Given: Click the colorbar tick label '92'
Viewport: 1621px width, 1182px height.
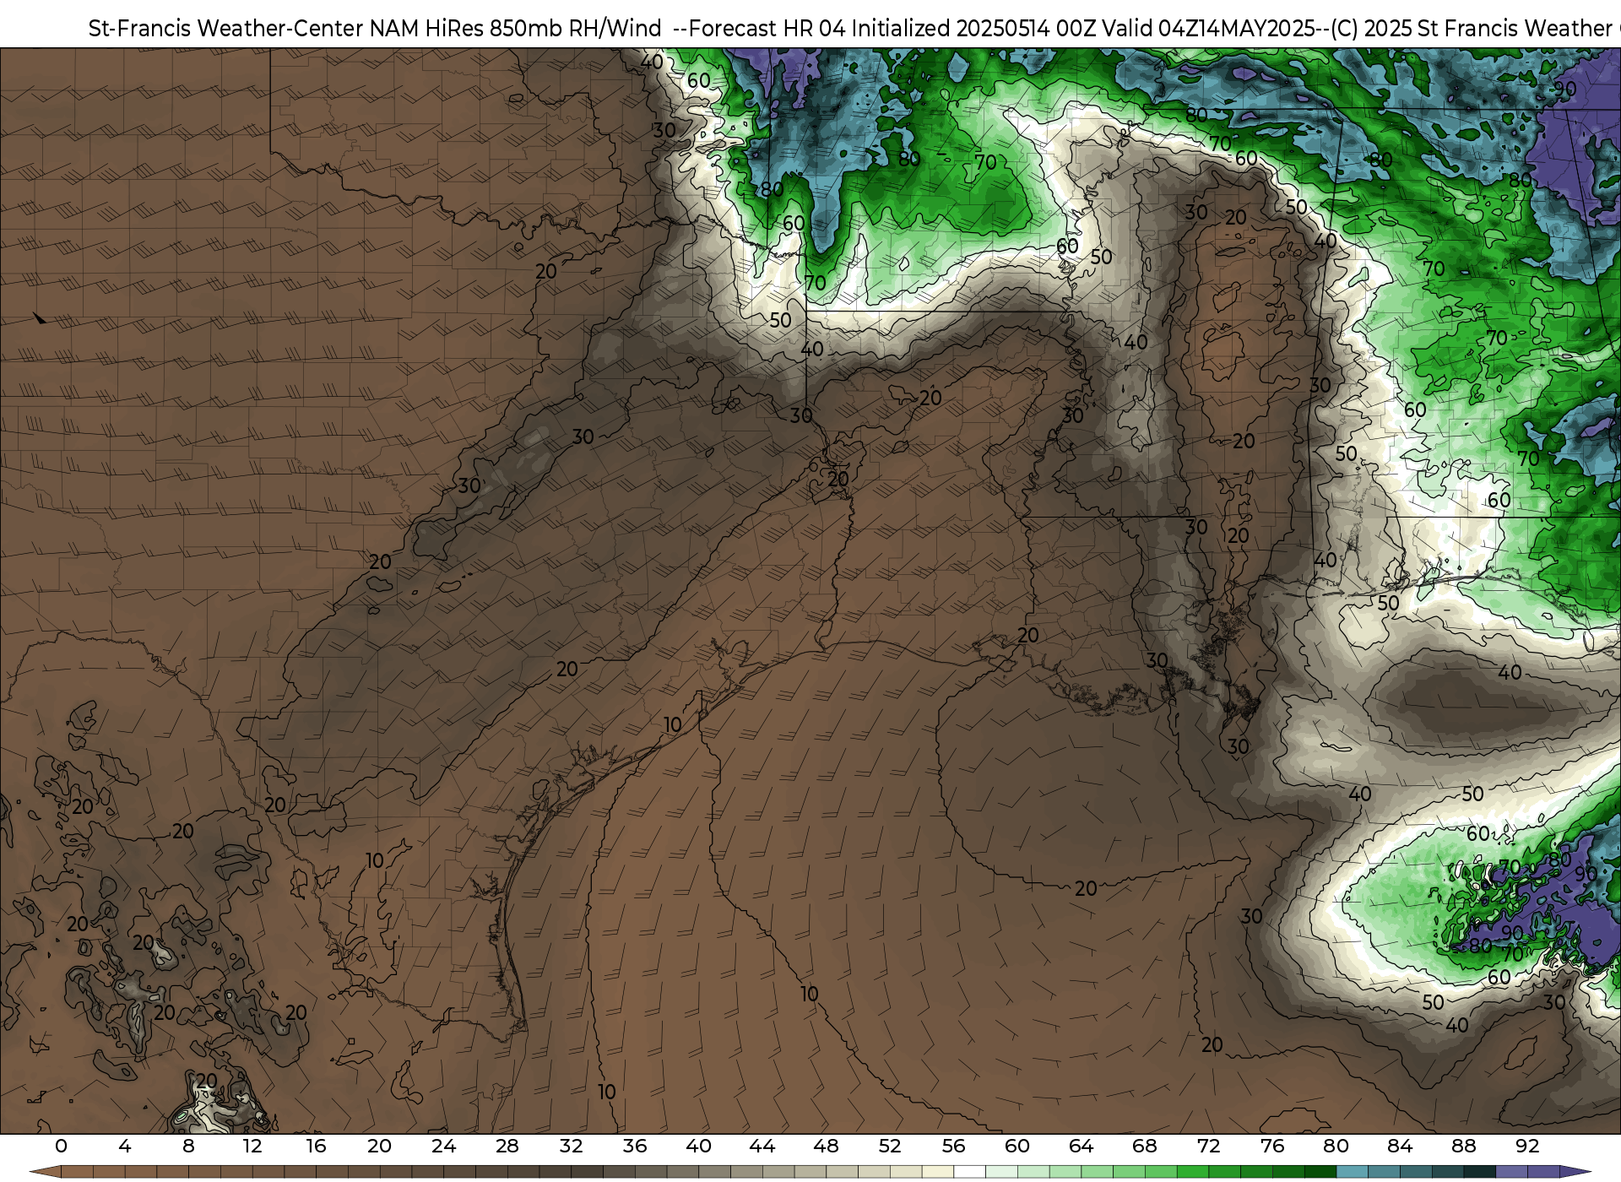Looking at the screenshot, I should pos(1527,1146).
